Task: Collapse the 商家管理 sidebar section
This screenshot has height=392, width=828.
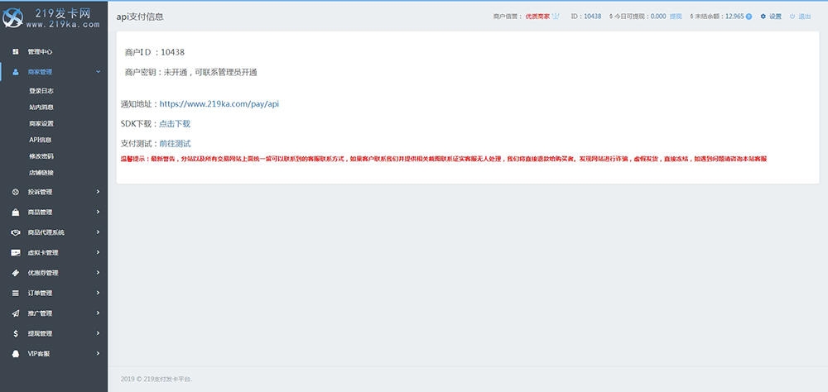Action: [x=98, y=72]
